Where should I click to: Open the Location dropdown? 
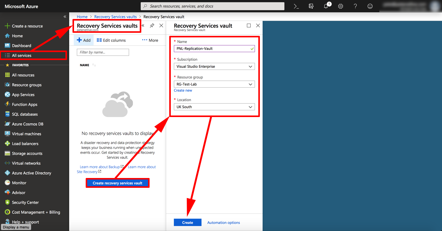tap(214, 107)
